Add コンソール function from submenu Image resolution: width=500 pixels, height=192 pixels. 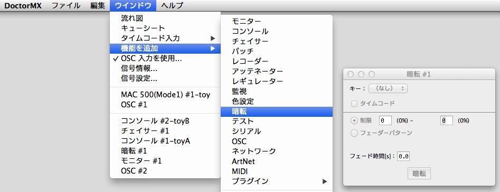[x=277, y=31]
